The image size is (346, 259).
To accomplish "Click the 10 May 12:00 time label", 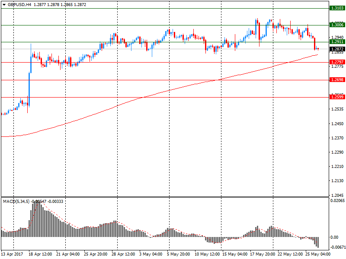I will coord(207,254).
